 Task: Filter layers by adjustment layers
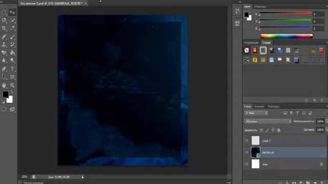292,113
